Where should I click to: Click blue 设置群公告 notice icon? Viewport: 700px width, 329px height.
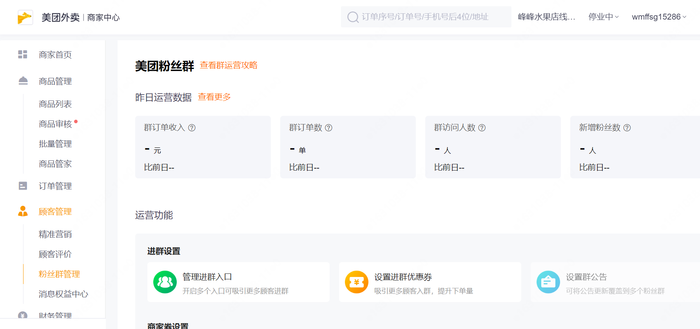click(x=548, y=282)
